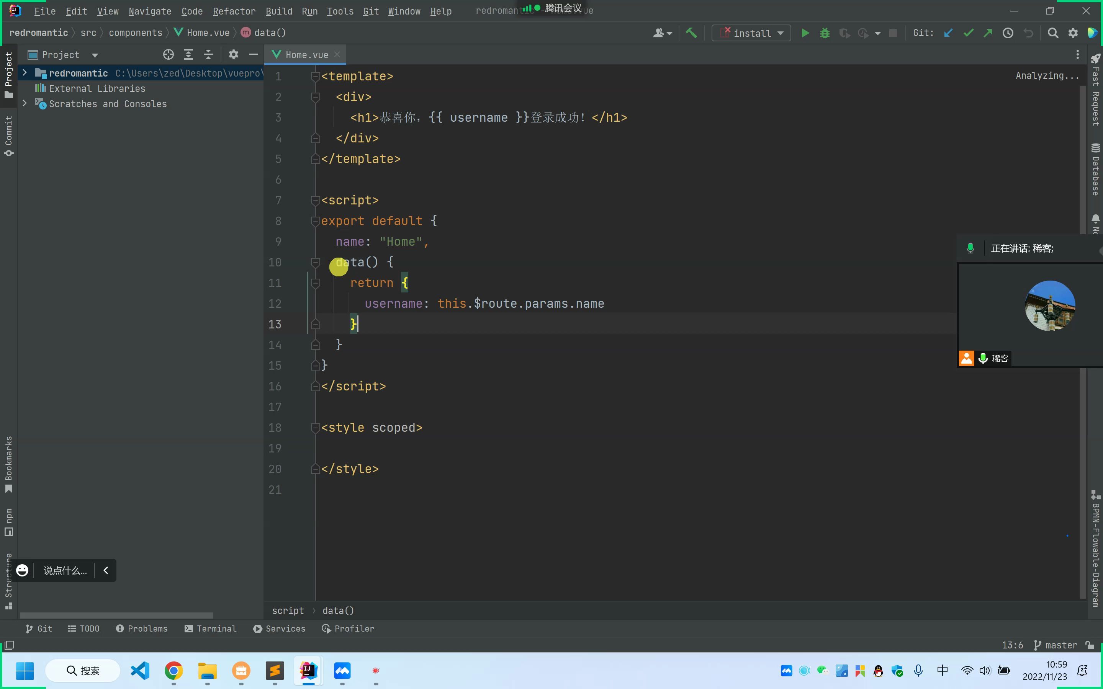The width and height of the screenshot is (1103, 689).
Task: Fold the script block at line 7
Action: pos(315,200)
